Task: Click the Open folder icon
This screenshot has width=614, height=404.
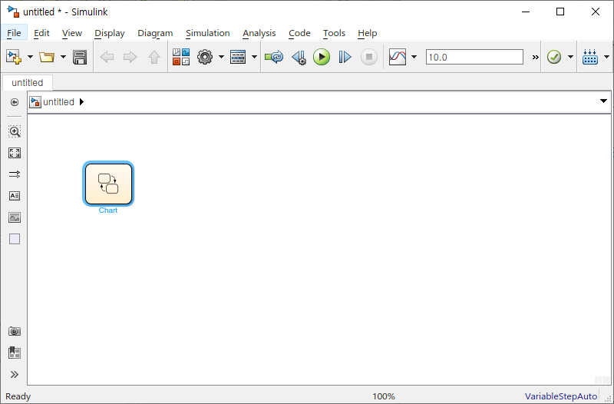Action: pos(47,57)
